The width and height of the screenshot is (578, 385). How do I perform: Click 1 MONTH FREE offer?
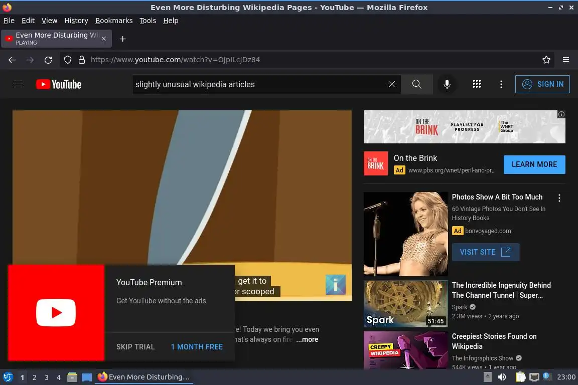[x=197, y=347]
